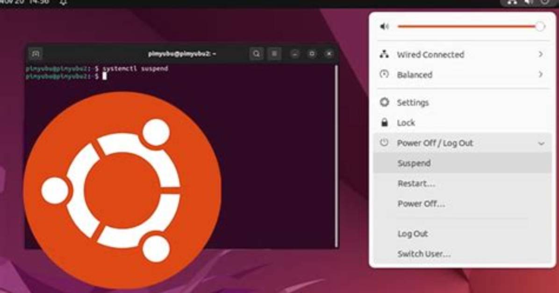Open the terminal search icon
The height and width of the screenshot is (293, 559).
pyautogui.click(x=256, y=54)
